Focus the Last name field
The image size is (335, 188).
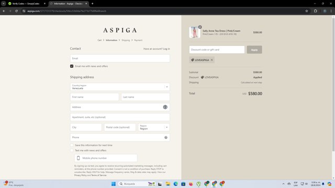click(146, 97)
